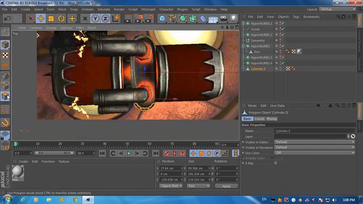Open the Use Color dropdown
The image size is (363, 204).
314,152
